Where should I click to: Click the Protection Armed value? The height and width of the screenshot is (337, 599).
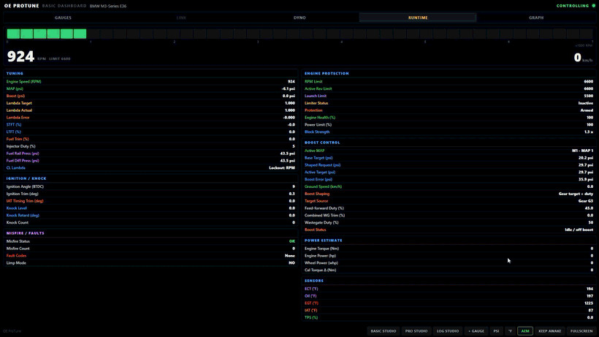[x=587, y=110]
